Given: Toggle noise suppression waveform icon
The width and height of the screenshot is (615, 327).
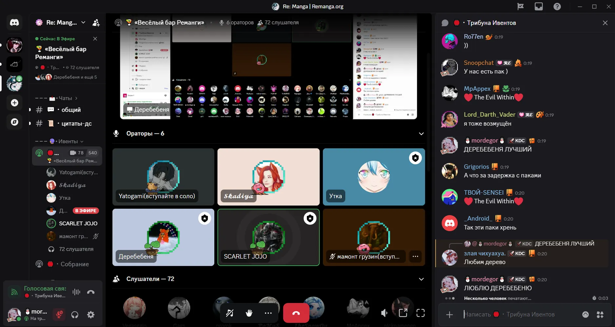Looking at the screenshot, I should click(76, 292).
